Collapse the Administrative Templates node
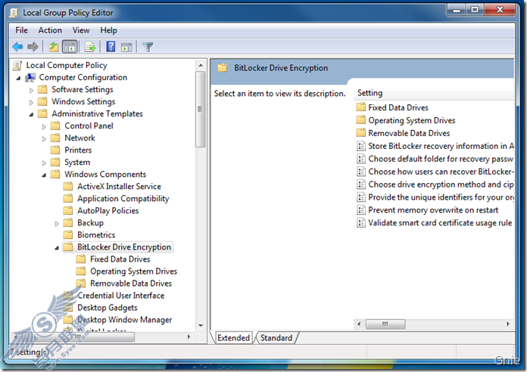This screenshot has height=372, width=527. click(31, 114)
